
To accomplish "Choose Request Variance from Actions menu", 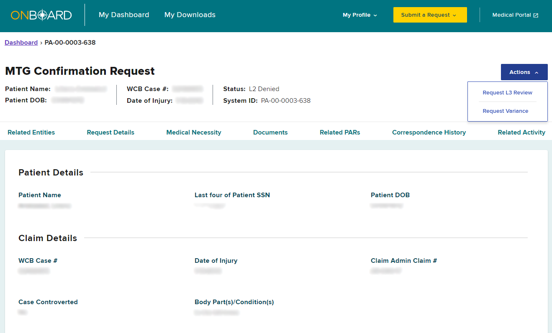I will coord(505,111).
